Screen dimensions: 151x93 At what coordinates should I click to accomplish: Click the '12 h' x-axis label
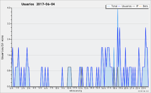tap(81, 88)
